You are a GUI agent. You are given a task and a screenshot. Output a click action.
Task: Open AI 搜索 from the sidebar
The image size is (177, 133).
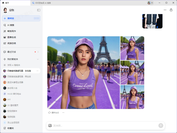(x=11, y=25)
